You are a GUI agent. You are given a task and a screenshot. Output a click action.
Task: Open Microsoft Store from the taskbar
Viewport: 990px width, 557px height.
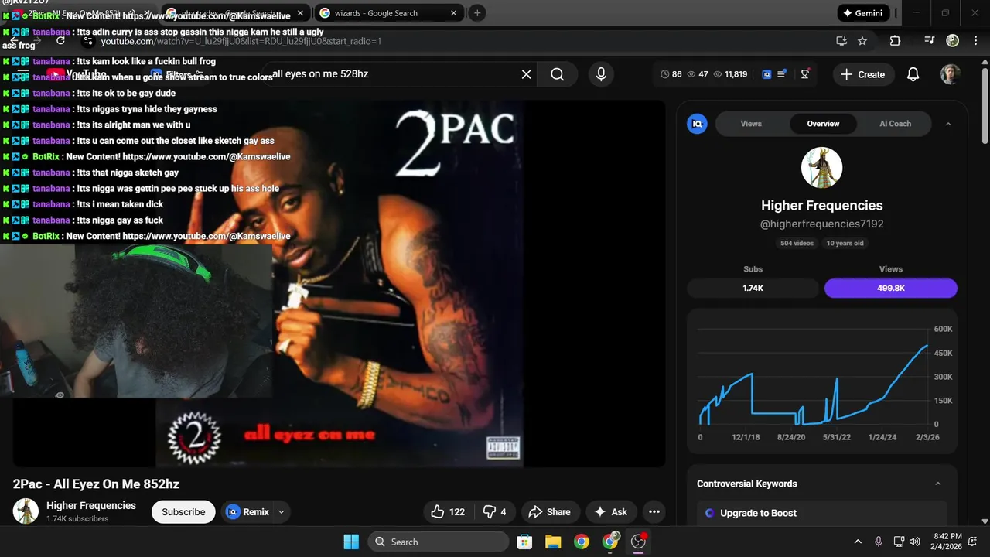coord(524,542)
